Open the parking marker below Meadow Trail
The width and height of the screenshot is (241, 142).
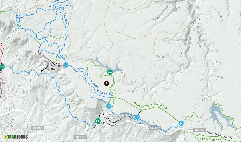pyautogui.click(x=109, y=106)
